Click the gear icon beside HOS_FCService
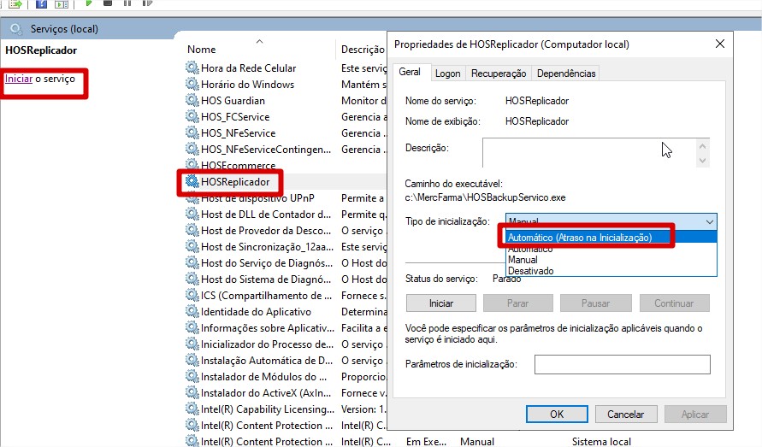The image size is (762, 447). pos(192,117)
